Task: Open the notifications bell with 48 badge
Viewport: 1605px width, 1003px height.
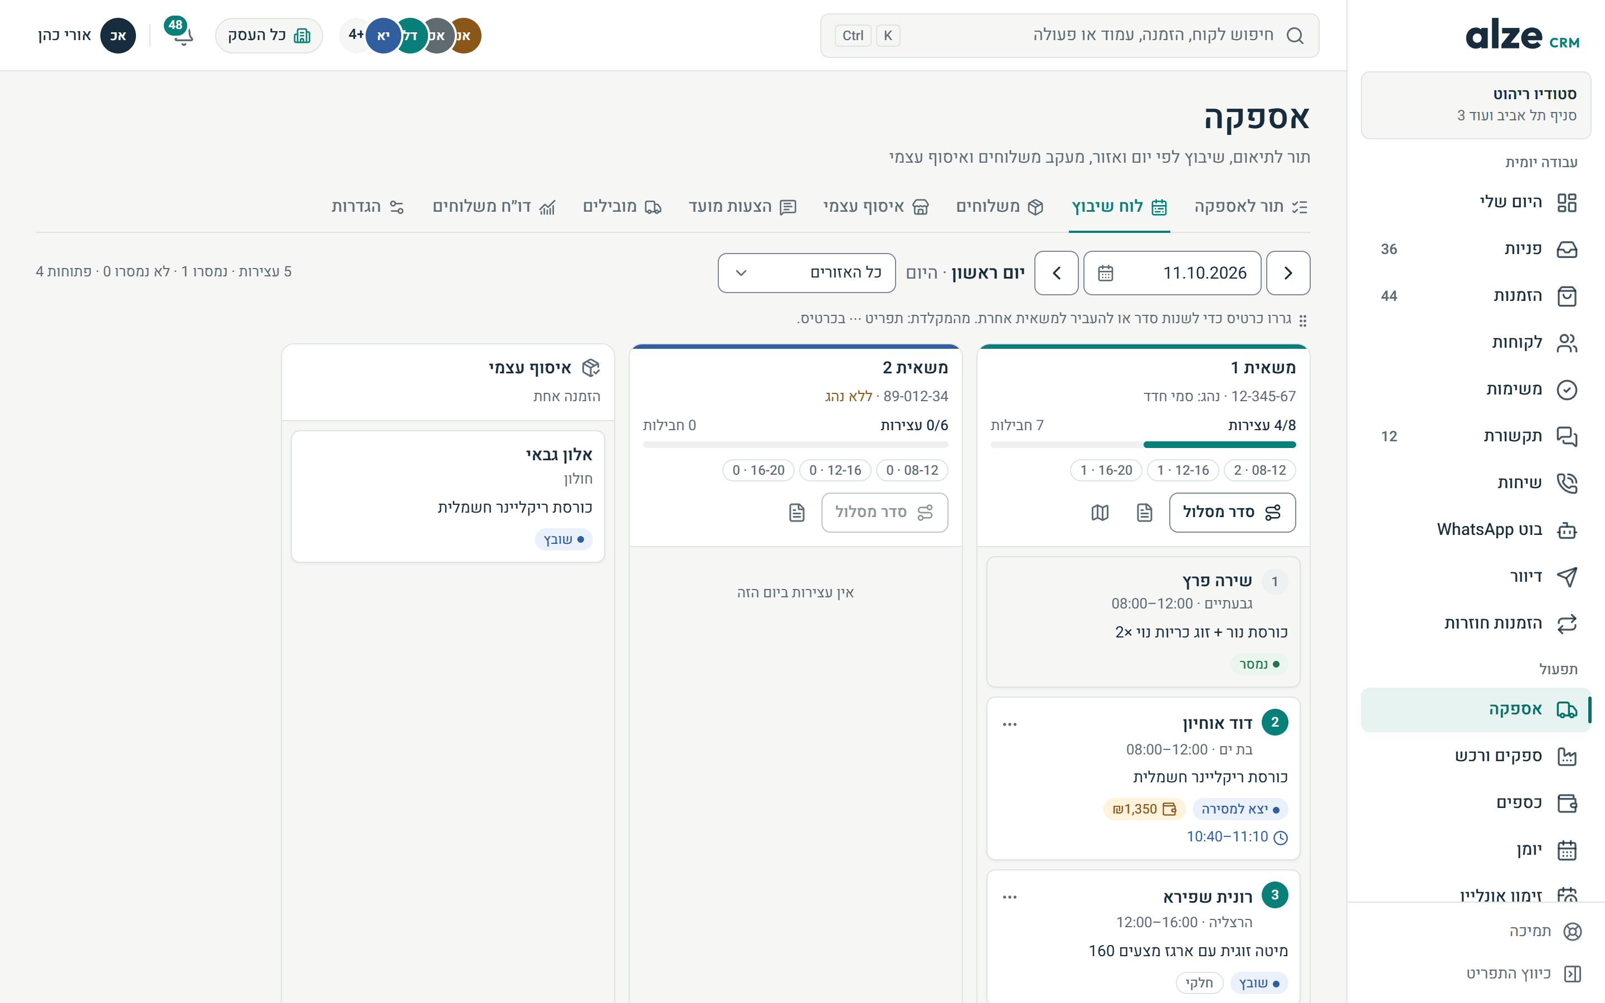Action: 180,34
